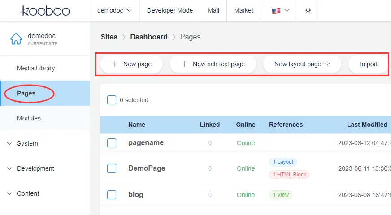The image size is (391, 215).
Task: Open the demodoc site dropdown
Action: (x=114, y=10)
